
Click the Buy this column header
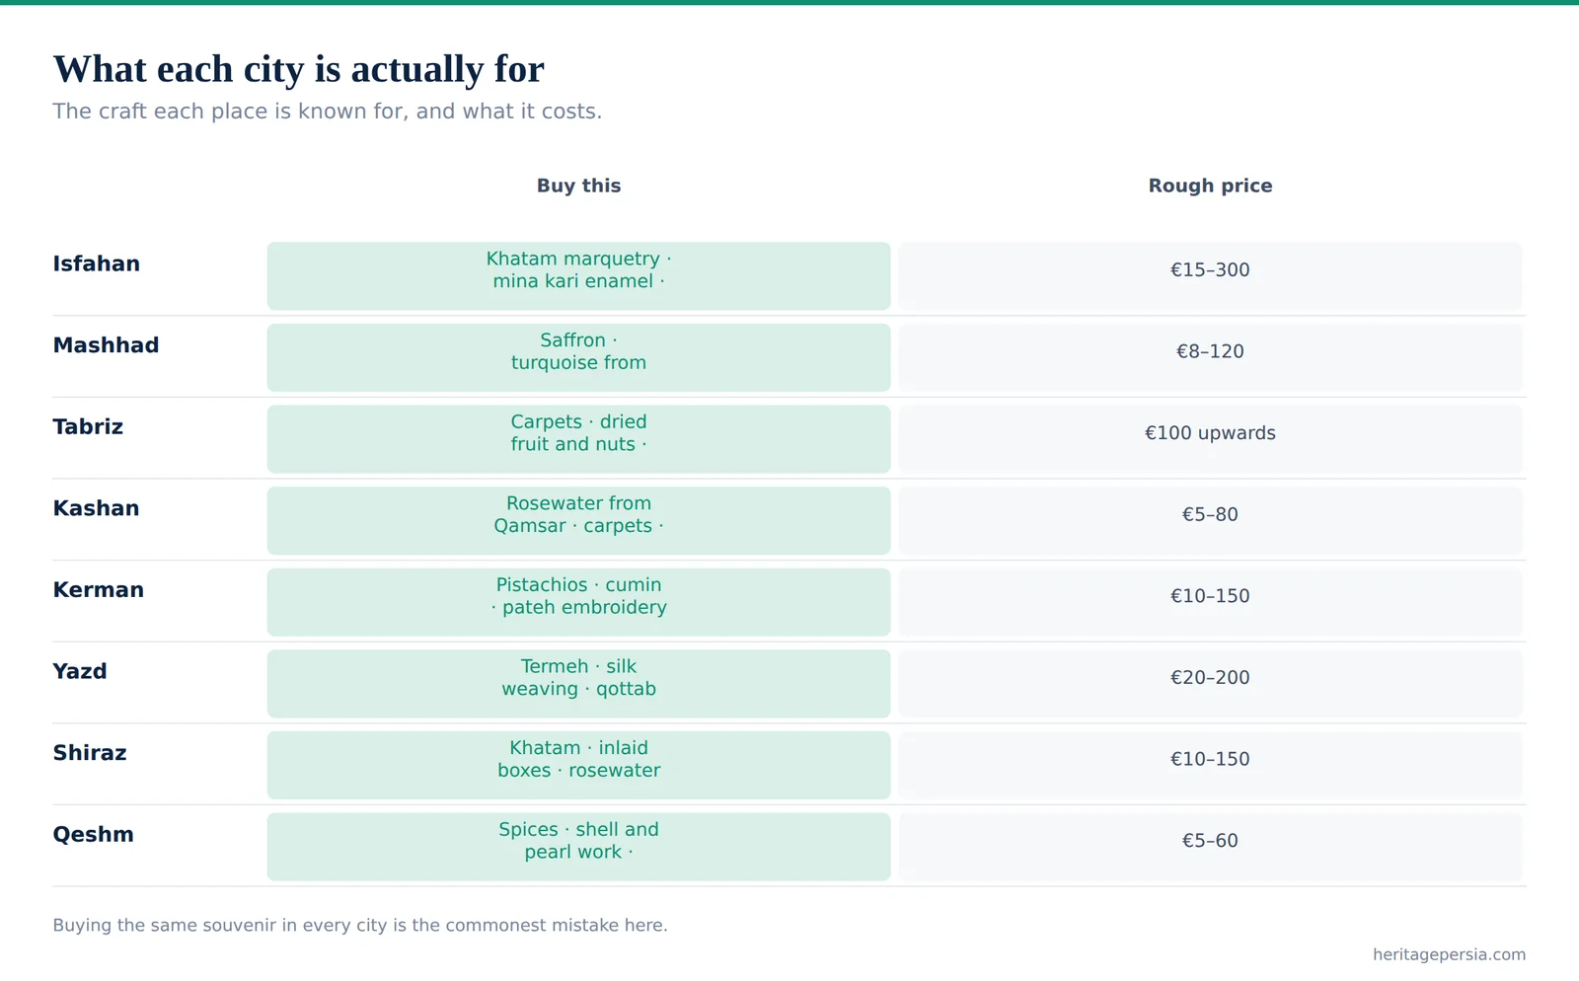coord(578,186)
